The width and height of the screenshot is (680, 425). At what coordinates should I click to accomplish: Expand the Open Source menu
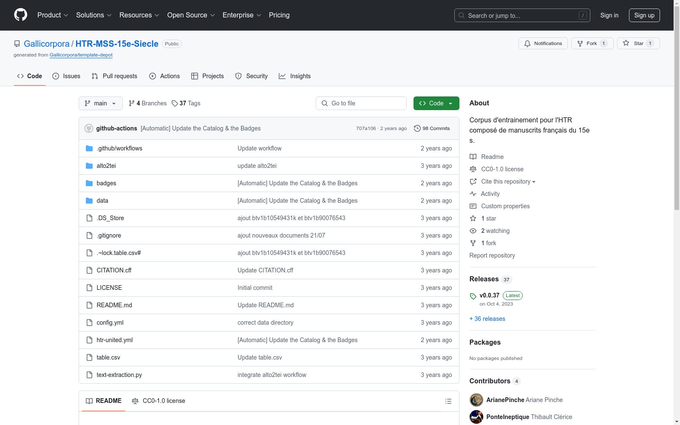click(x=191, y=15)
